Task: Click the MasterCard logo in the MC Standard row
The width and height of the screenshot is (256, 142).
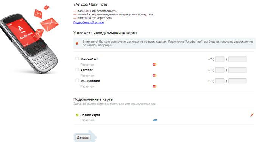Action: [155, 86]
